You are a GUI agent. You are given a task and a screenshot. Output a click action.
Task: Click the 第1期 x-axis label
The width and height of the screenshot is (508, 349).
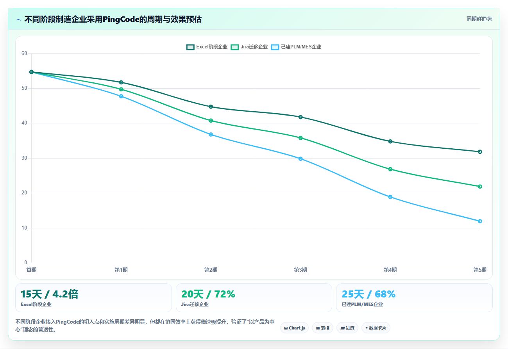[x=121, y=270]
